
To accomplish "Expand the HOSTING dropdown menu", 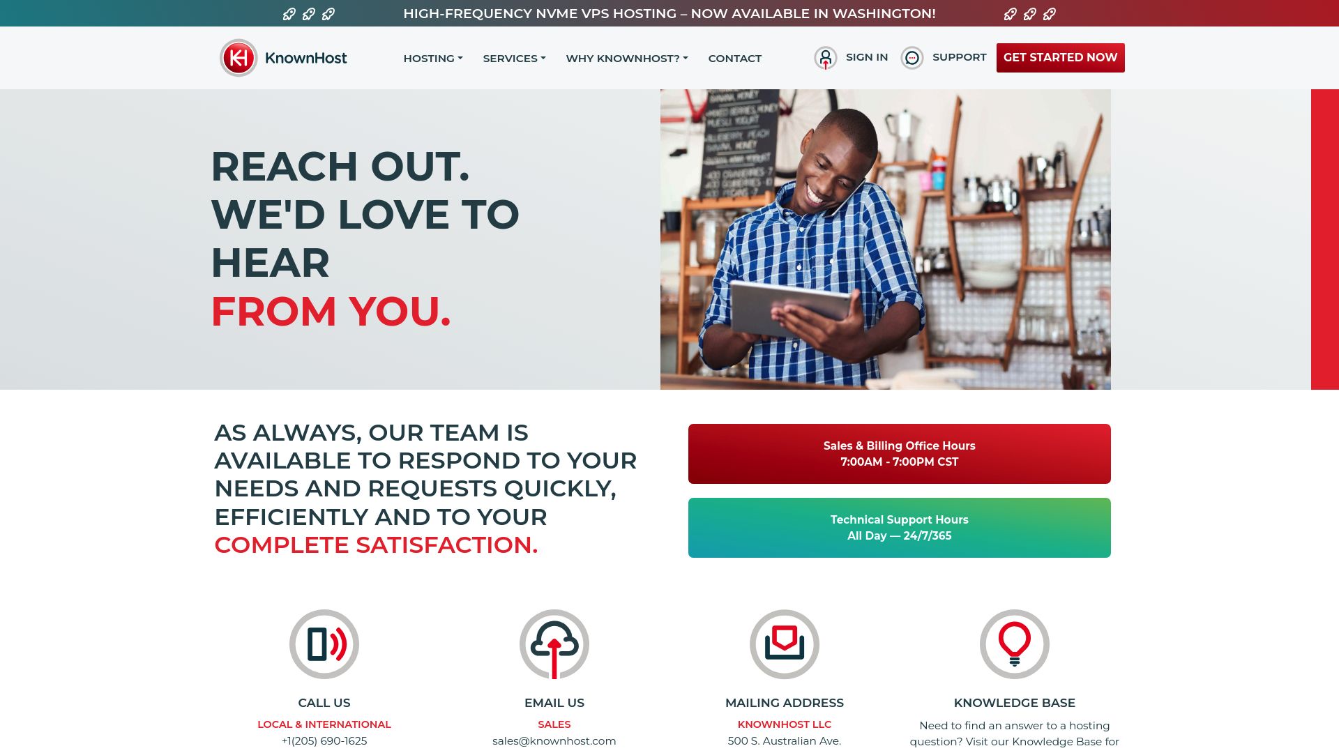I will [x=432, y=58].
